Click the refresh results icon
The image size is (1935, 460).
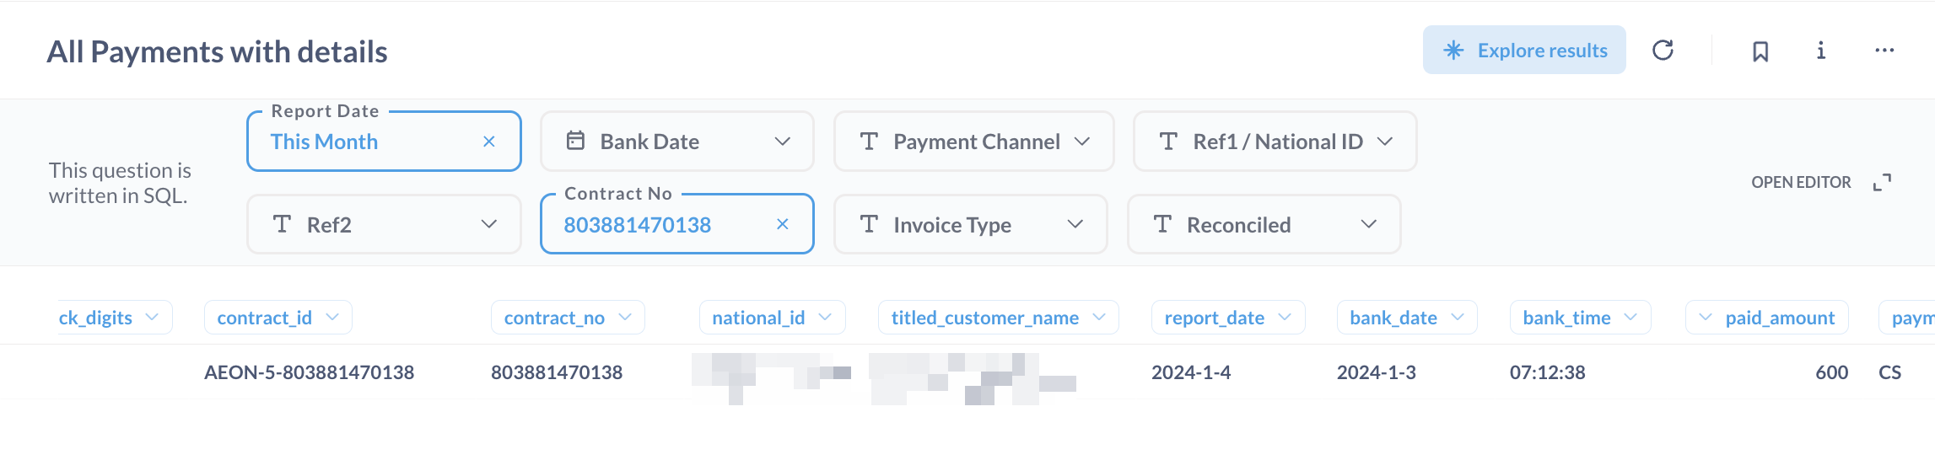pos(1663,51)
